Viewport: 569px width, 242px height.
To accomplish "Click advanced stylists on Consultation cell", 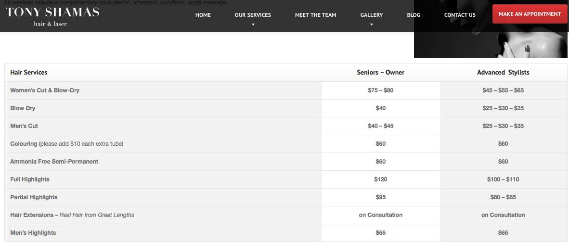I will (503, 215).
